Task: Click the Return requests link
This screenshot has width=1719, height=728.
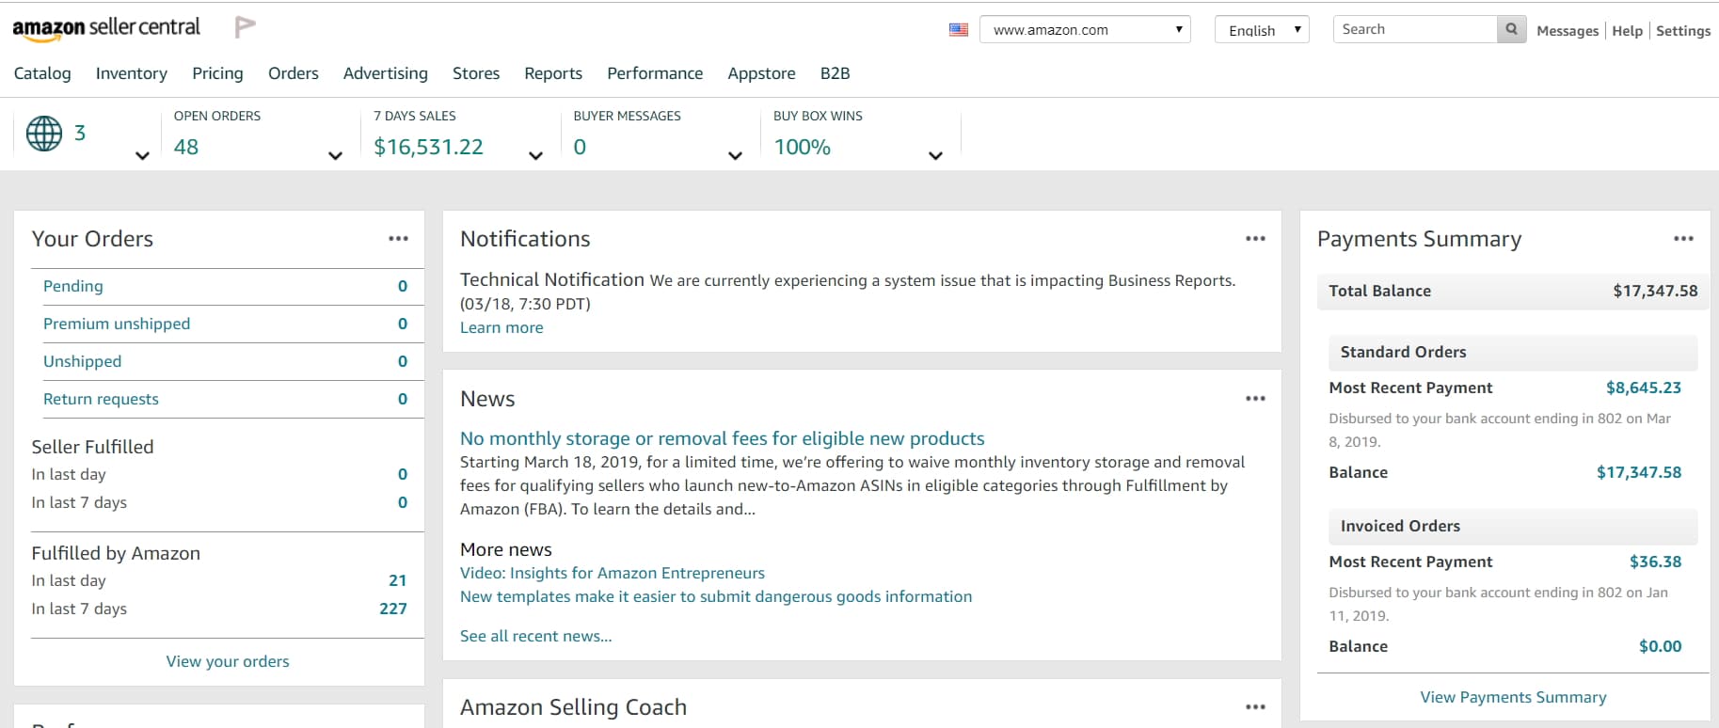Action: [102, 399]
